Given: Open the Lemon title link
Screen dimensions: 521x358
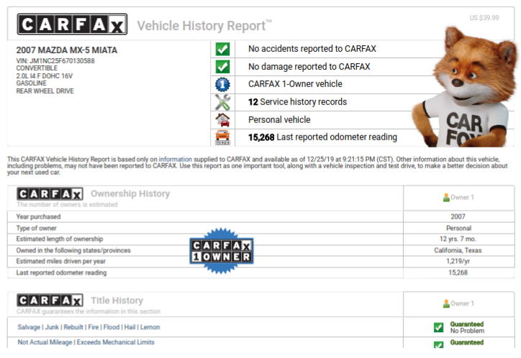Looking at the screenshot, I should (x=150, y=327).
